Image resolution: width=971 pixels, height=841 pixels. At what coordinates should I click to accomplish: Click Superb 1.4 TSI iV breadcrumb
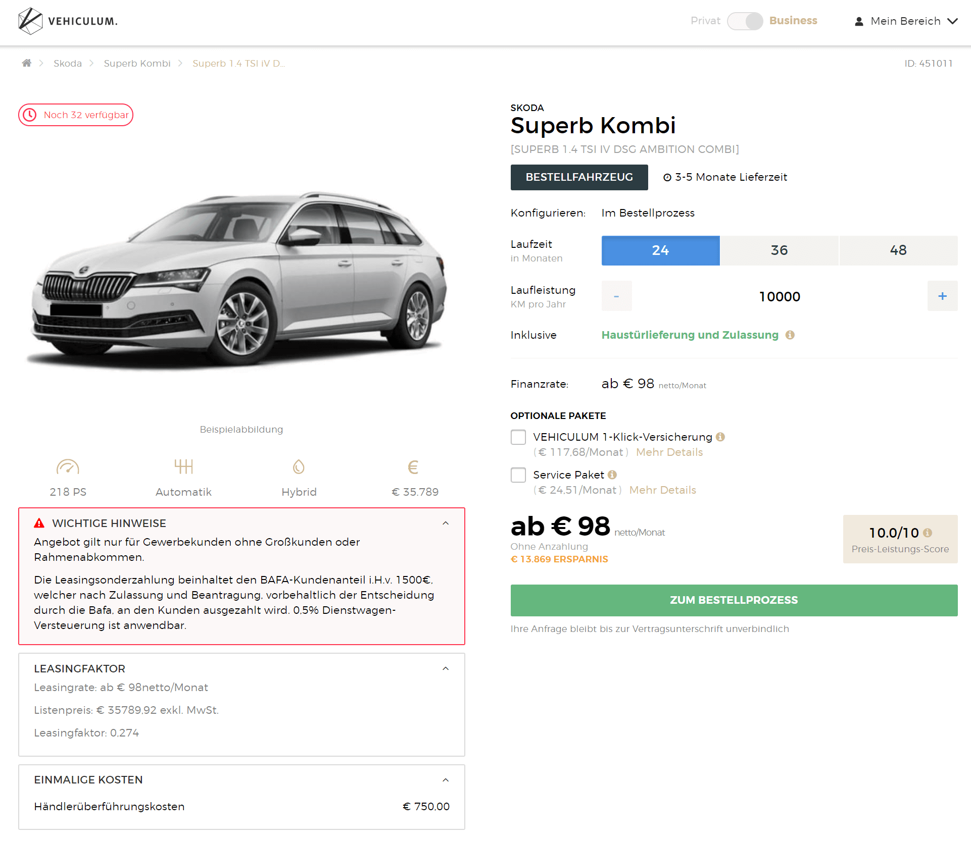tap(238, 63)
